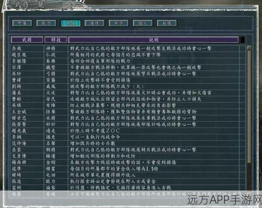Viewport: 262px width, 208px height.
Task: Click the 積蓄 skill cell
Action: (51, 169)
